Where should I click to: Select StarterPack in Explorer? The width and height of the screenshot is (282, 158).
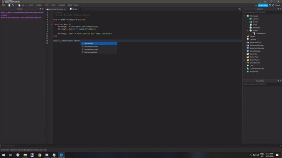click(x=254, y=57)
